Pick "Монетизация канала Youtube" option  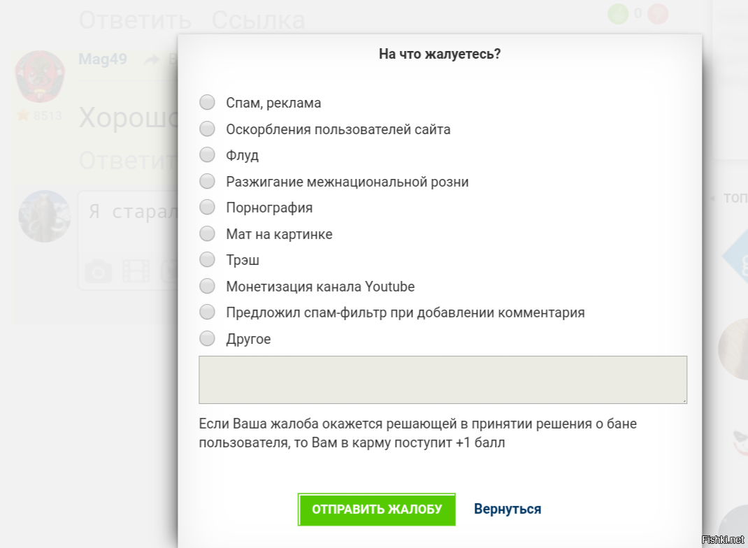[x=207, y=286]
